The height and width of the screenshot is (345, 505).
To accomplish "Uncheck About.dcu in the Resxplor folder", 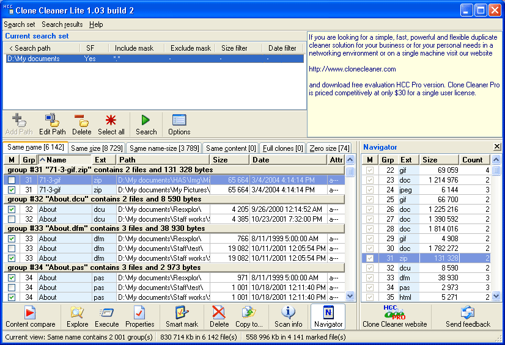I will [x=12, y=209].
